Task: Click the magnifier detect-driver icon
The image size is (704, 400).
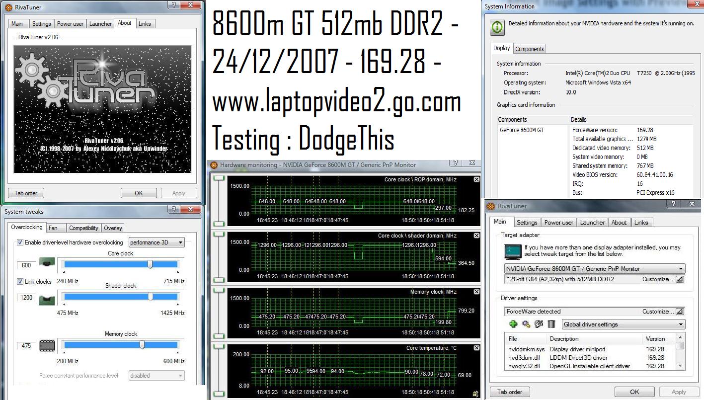Action: click(x=527, y=324)
